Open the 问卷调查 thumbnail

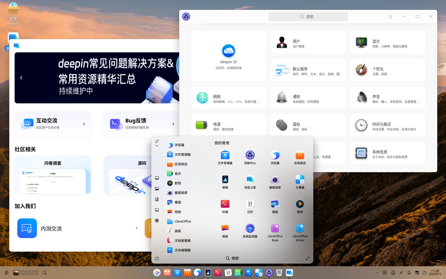point(53,175)
